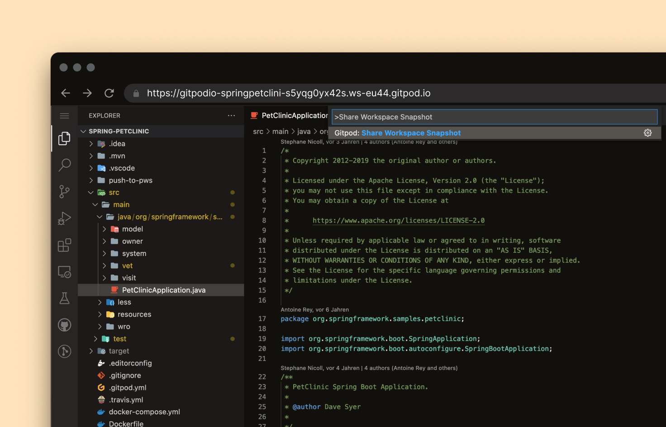The height and width of the screenshot is (427, 666).
Task: Click the Explorer More Actions ellipsis
Action: [232, 115]
